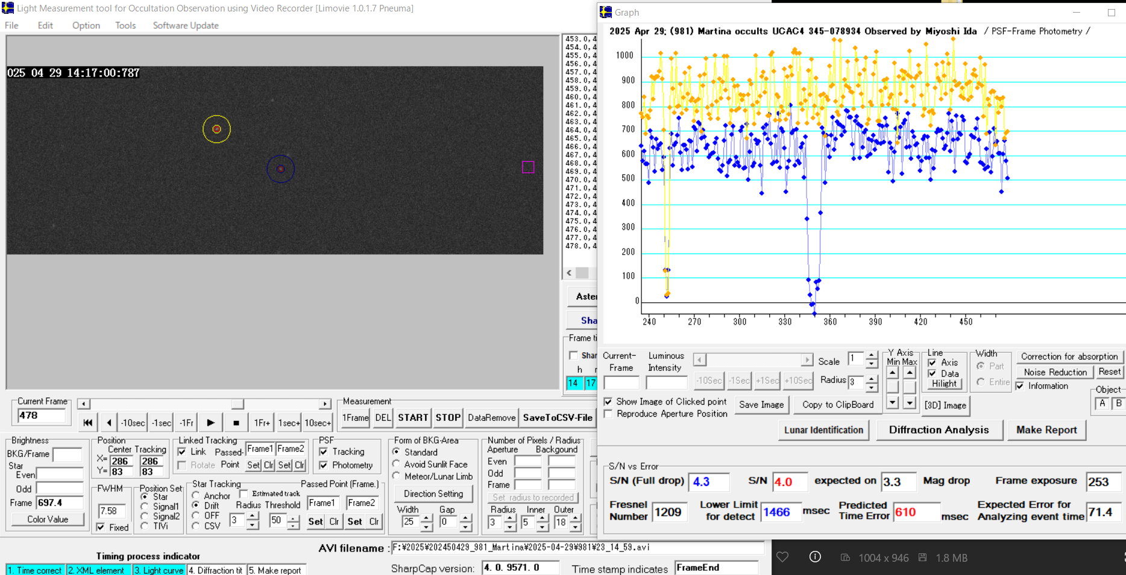This screenshot has height=575, width=1126.
Task: Click the Diffraction Analysis button
Action: [939, 430]
